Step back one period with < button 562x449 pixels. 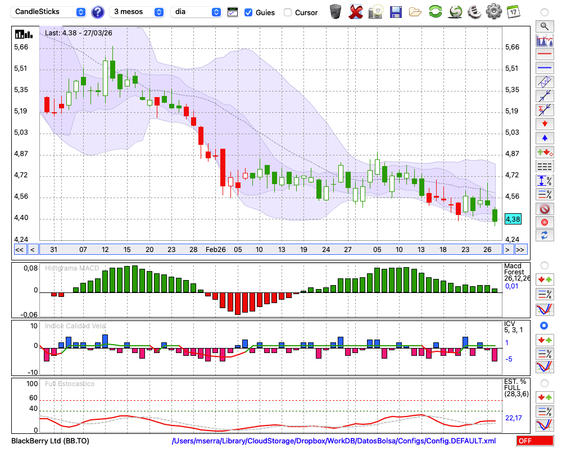pyautogui.click(x=33, y=250)
